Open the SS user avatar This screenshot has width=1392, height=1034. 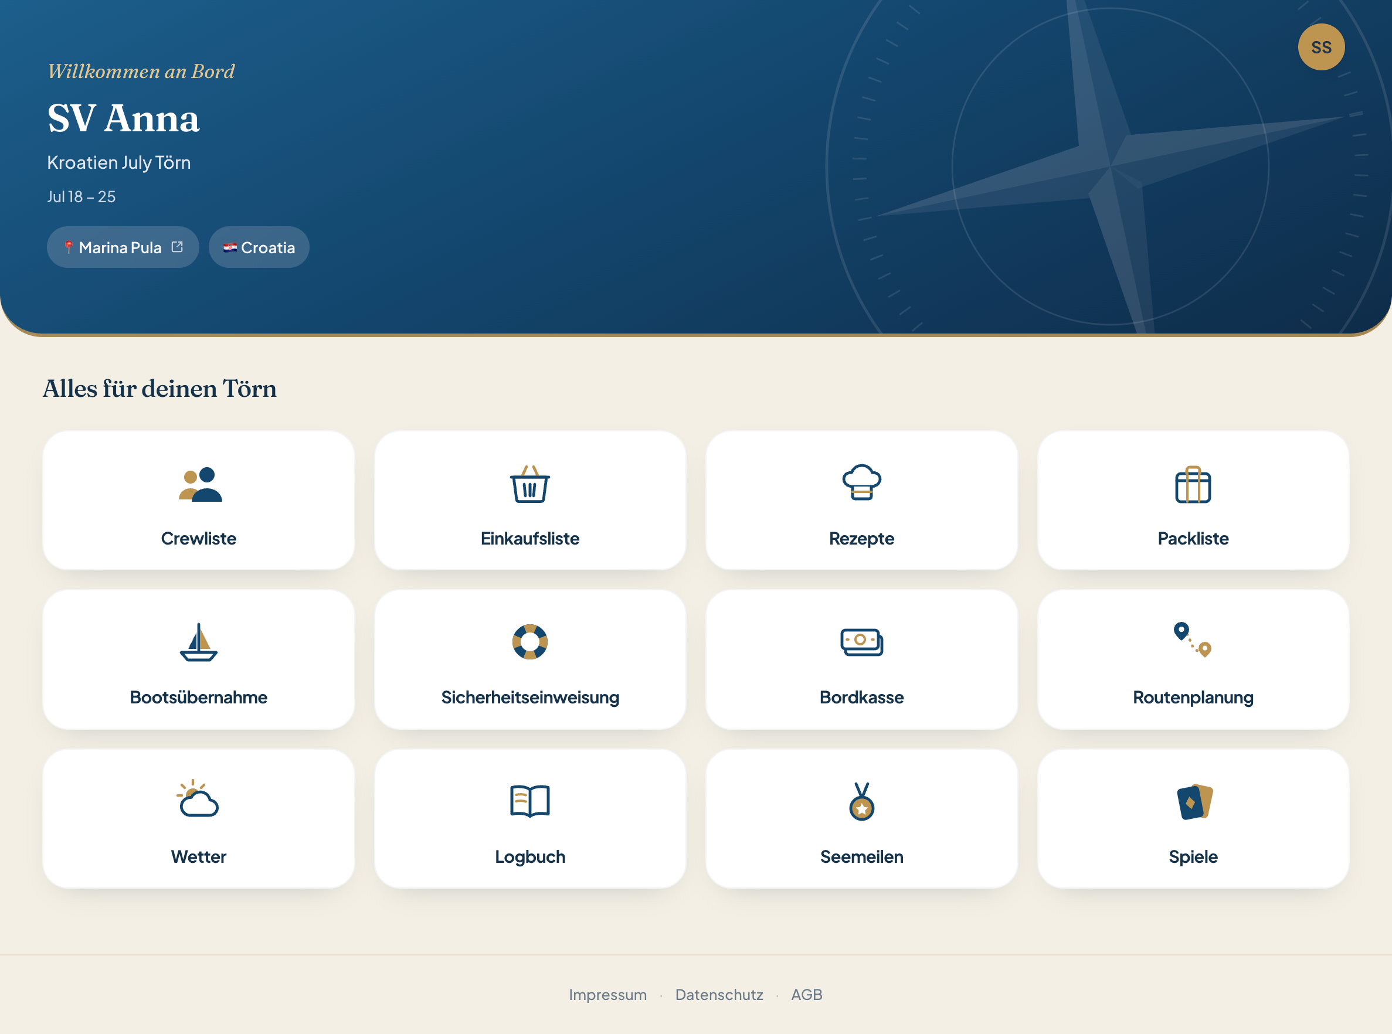click(x=1321, y=47)
